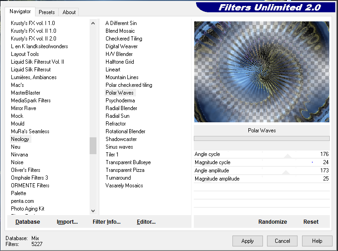Choose the Mountain Lines filter
The image size is (338, 251).
tap(122, 77)
